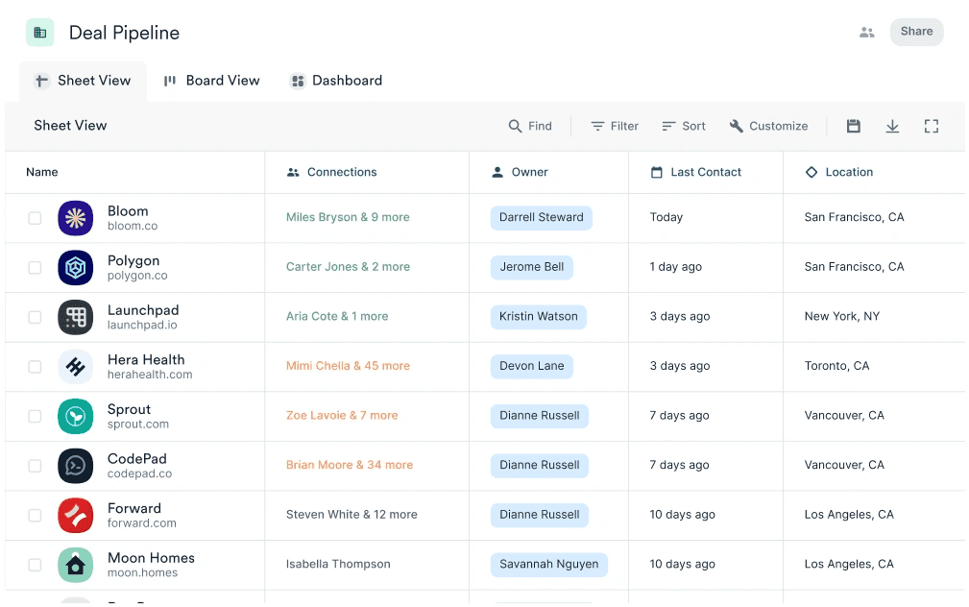Check the Polygon row checkbox
This screenshot has height=607, width=969.
(x=35, y=268)
